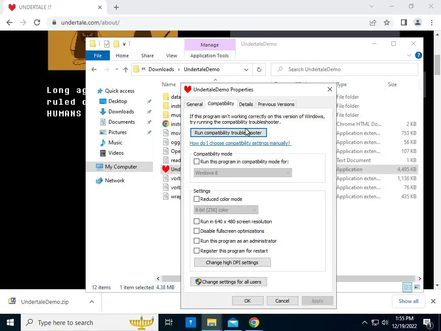This screenshot has width=441, height=331.
Task: Switch to Previous Versions tab
Action: point(276,104)
